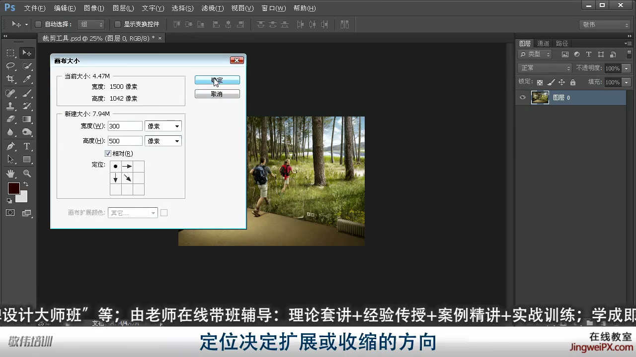Open the 文件(F) menu

tap(35, 8)
